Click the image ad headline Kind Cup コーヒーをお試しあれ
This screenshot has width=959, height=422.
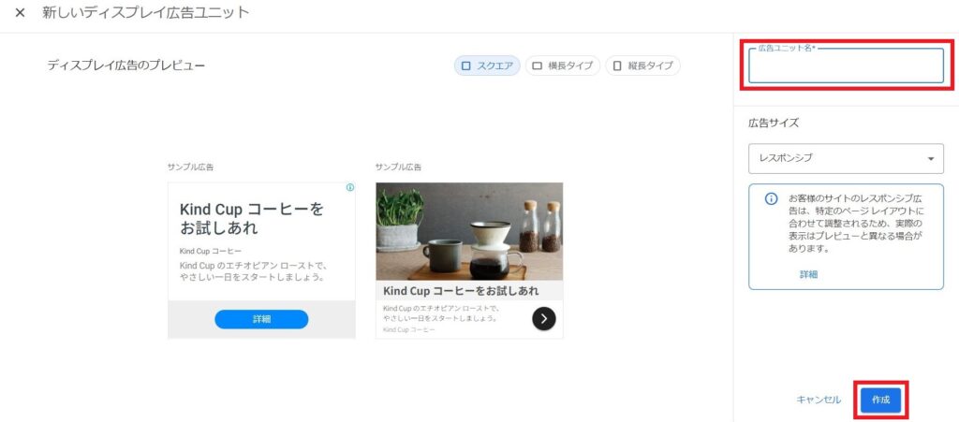(461, 291)
